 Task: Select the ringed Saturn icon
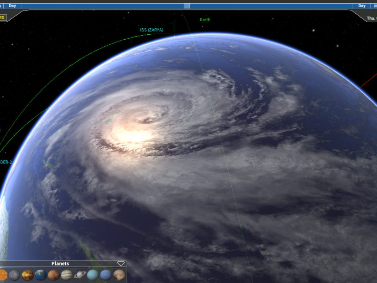[80, 275]
